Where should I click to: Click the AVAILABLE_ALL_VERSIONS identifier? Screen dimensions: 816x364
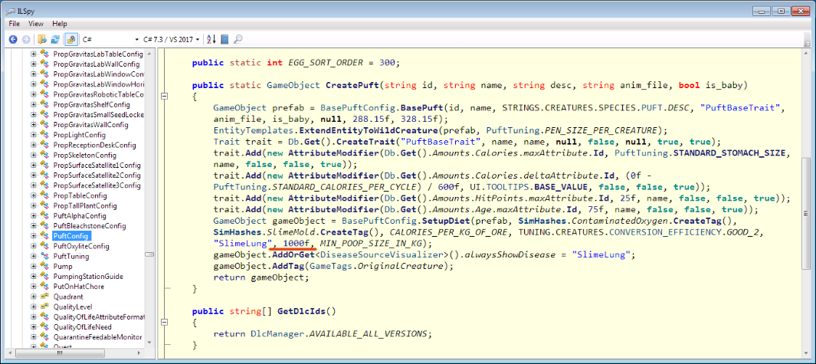pyautogui.click(x=368, y=333)
